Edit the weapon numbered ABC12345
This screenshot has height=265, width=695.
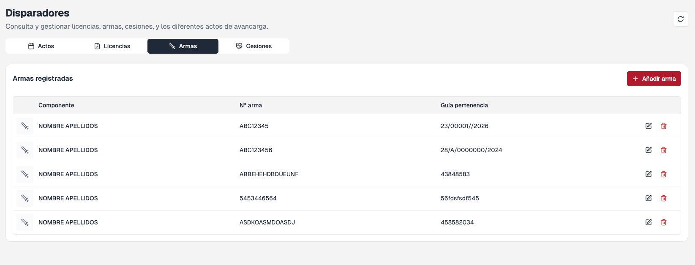(649, 126)
